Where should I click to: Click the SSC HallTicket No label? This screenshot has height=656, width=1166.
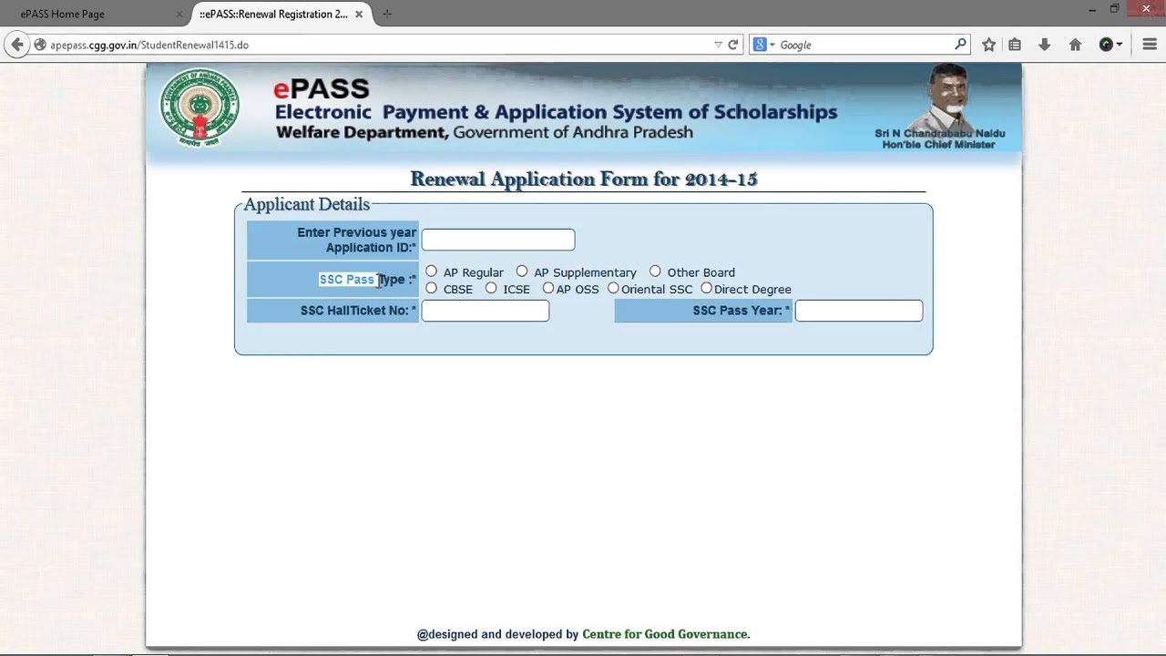click(x=358, y=311)
